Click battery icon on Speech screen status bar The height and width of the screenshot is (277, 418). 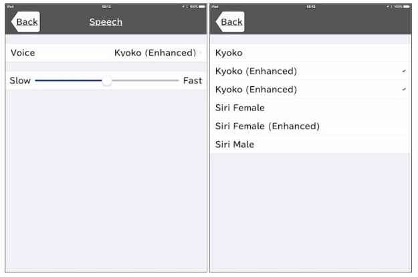click(x=202, y=6)
